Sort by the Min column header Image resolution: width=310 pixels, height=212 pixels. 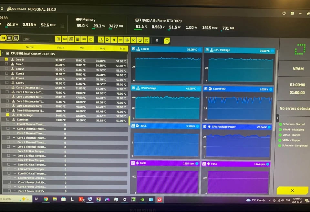(82, 48)
